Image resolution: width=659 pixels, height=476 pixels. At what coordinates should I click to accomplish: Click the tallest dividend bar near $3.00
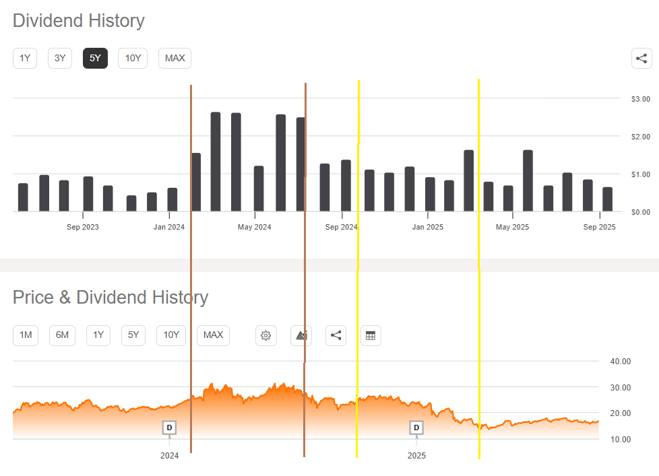[x=216, y=162]
